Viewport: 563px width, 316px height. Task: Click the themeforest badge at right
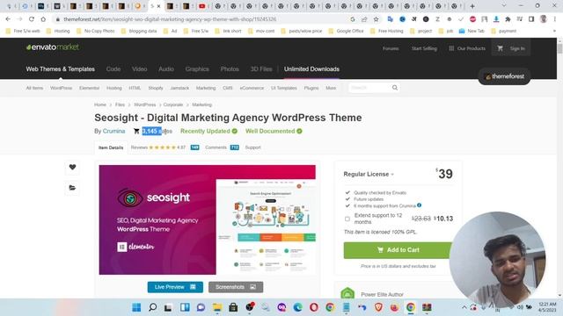point(504,76)
